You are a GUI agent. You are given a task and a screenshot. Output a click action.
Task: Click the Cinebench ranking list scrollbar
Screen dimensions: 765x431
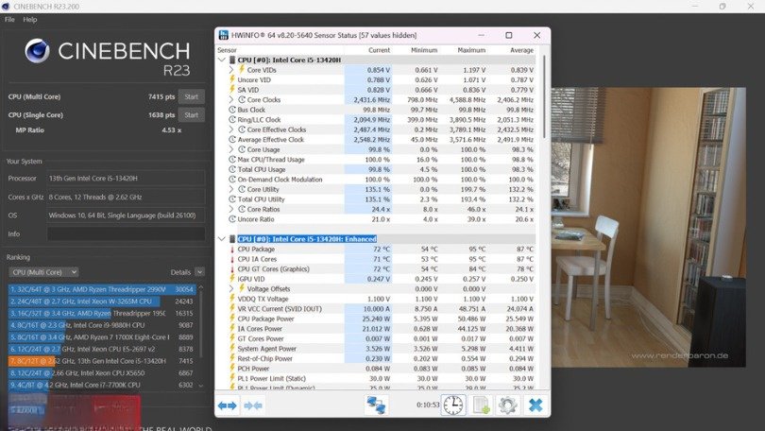click(x=200, y=322)
